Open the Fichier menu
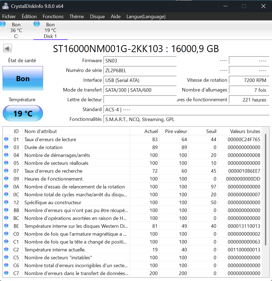272x281 pixels. pos(9,17)
